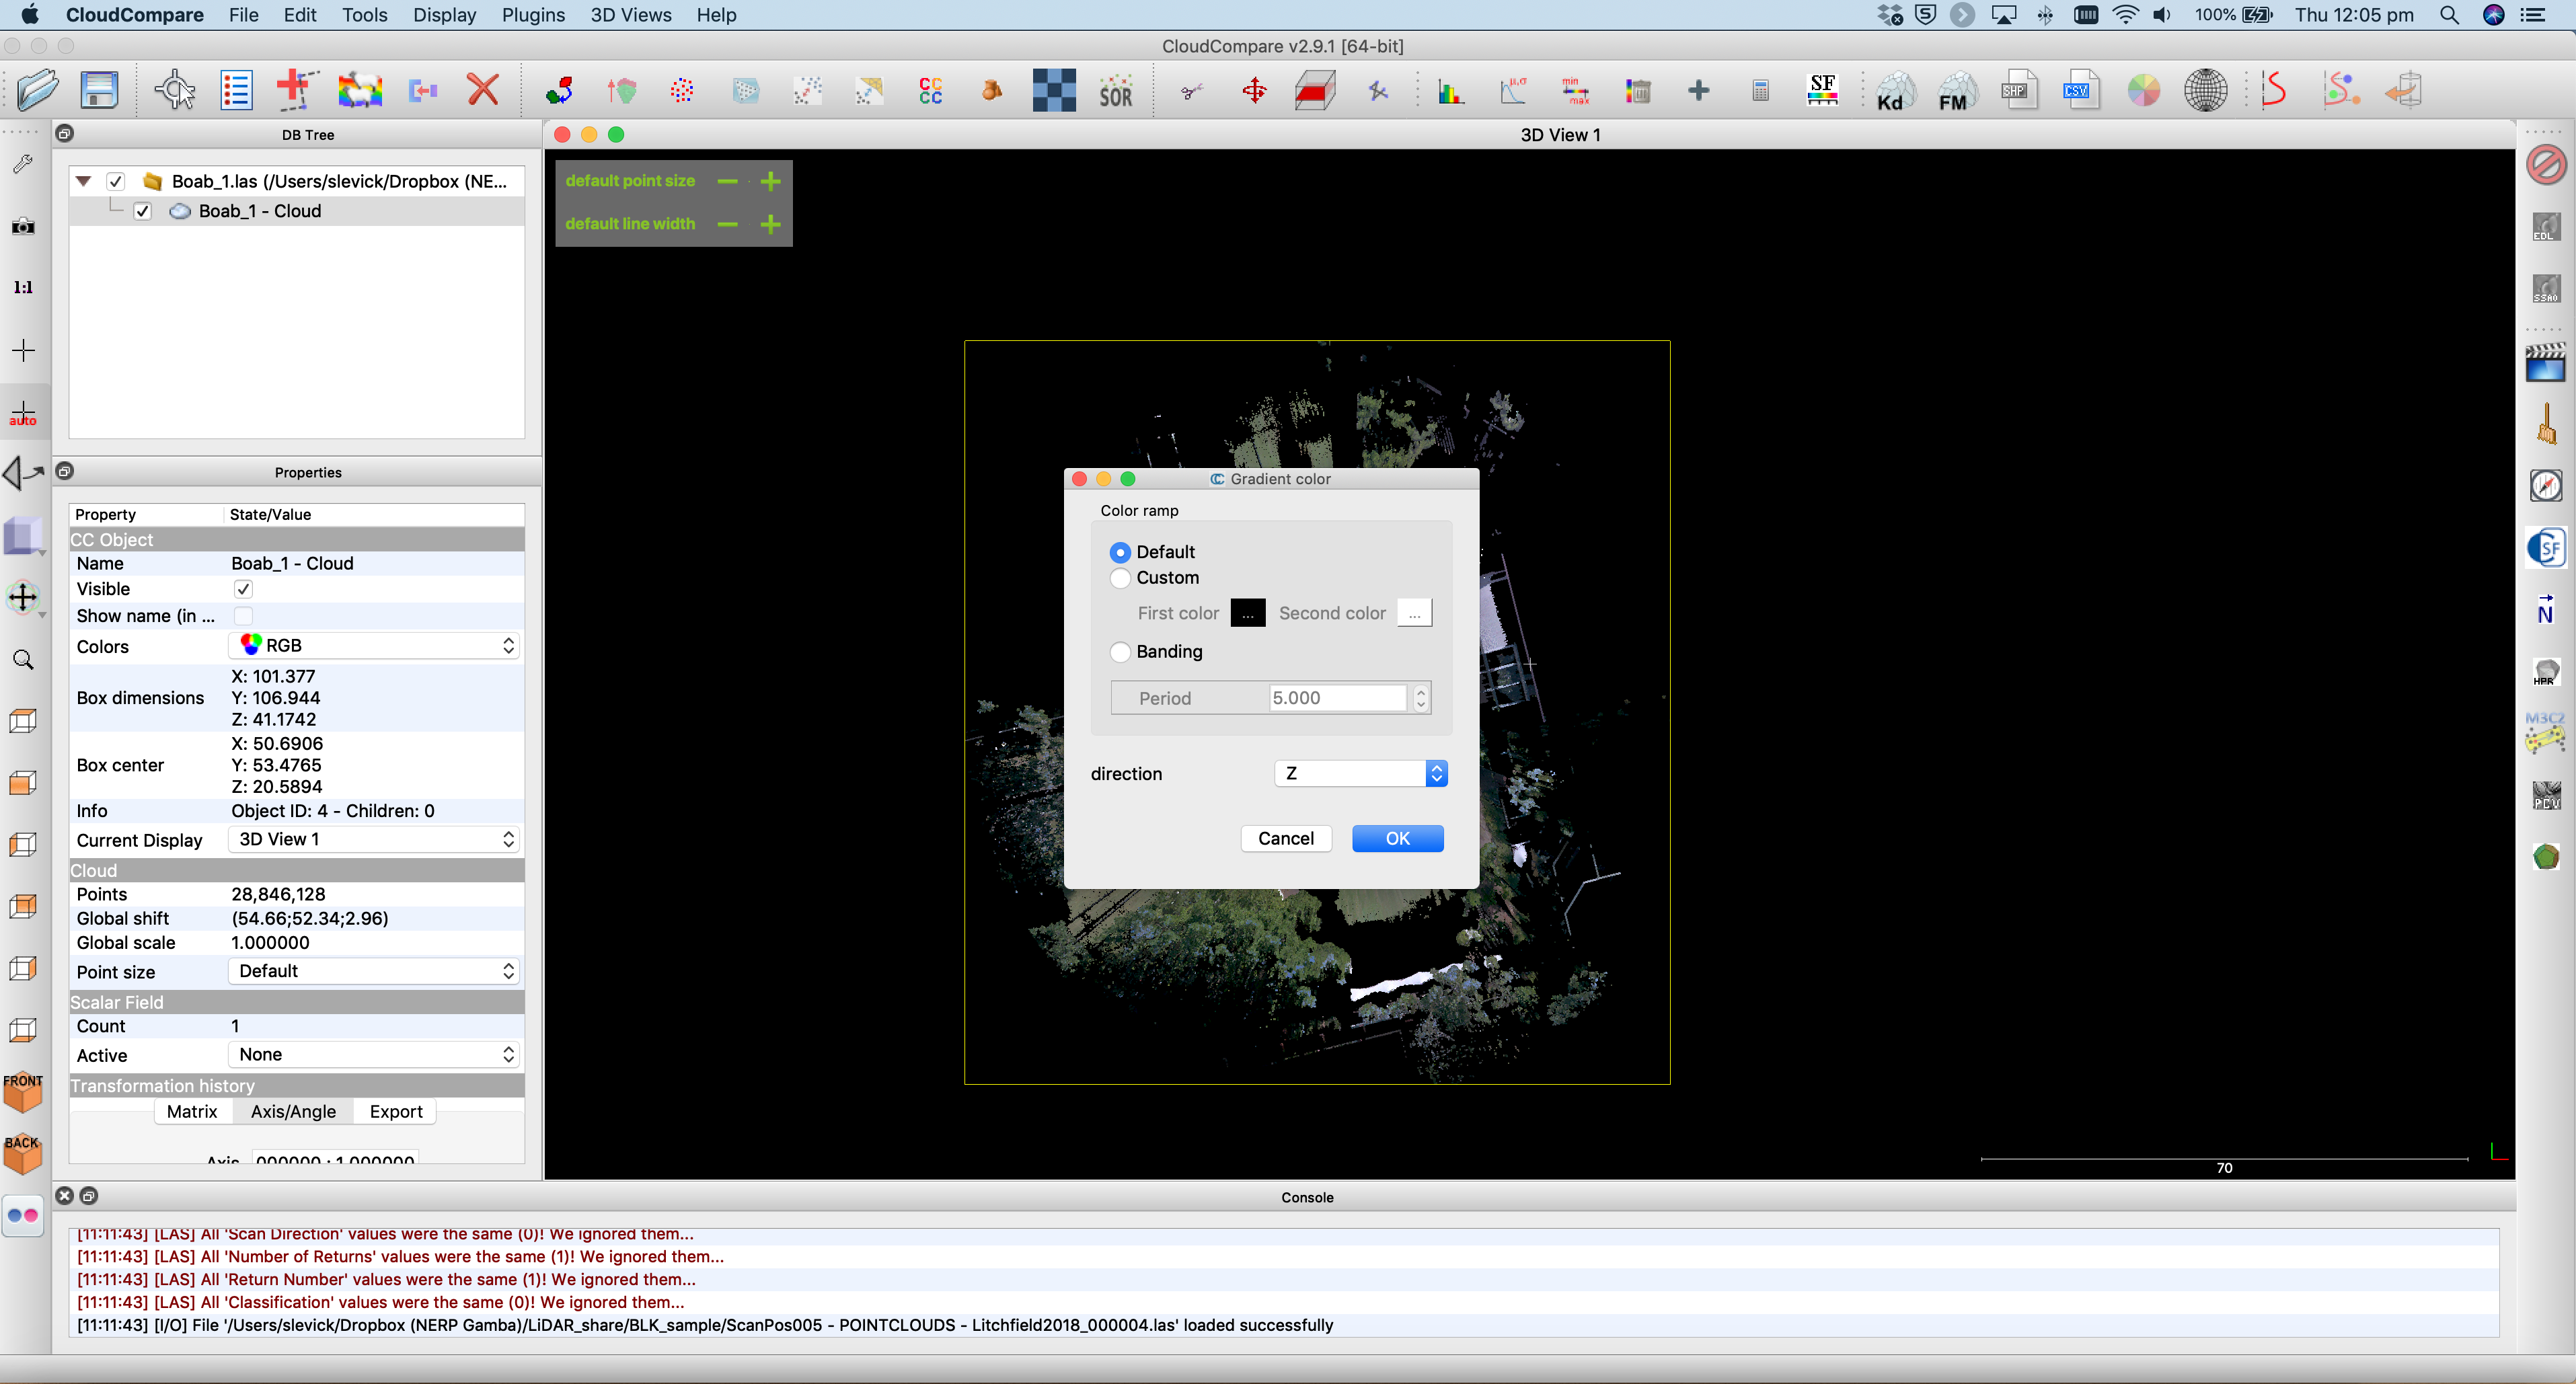Click the BACK view cube icon
The height and width of the screenshot is (1384, 2576).
[23, 1155]
